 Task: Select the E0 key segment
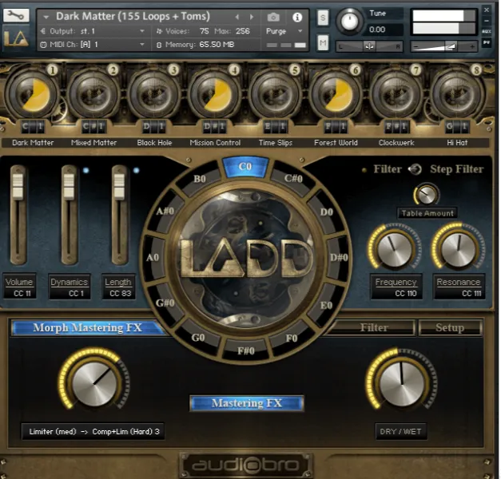pyautogui.click(x=327, y=305)
